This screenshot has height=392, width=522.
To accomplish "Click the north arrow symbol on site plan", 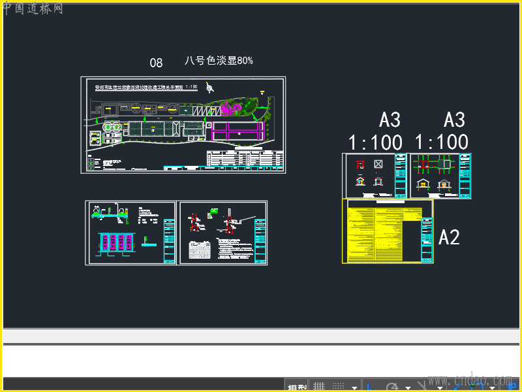I will tap(209, 88).
